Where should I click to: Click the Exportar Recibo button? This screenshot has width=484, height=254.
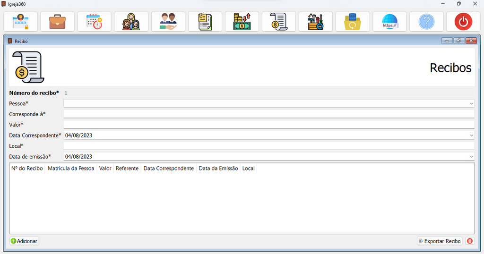(440, 241)
